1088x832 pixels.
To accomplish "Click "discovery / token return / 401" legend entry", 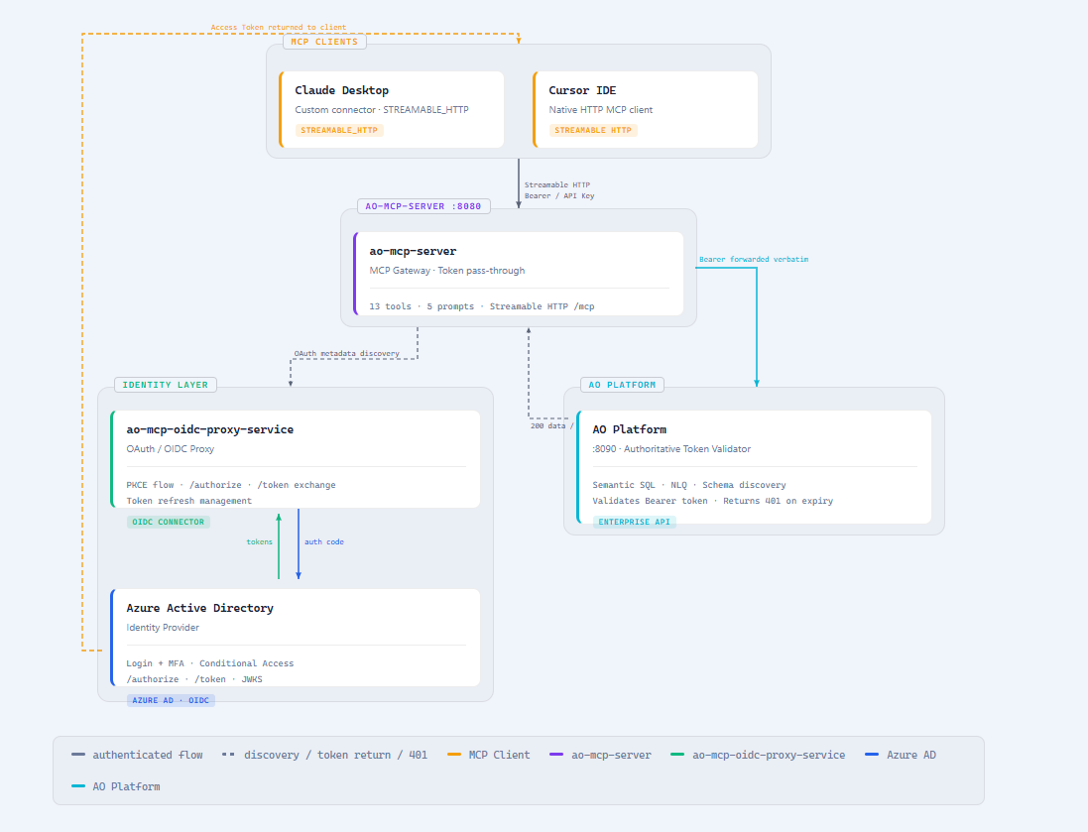I will [x=336, y=755].
